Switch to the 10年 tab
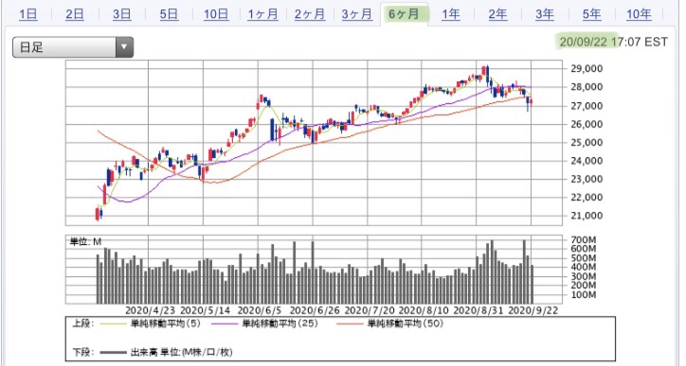This screenshot has height=366, width=686. pyautogui.click(x=639, y=14)
